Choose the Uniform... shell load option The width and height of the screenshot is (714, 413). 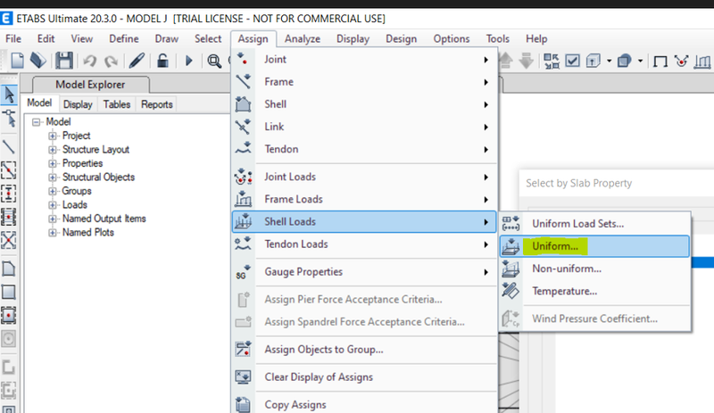(594, 246)
